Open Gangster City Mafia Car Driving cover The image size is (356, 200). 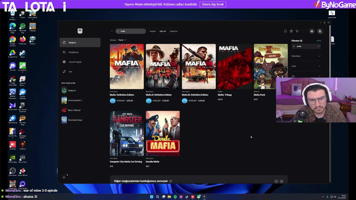tap(127, 133)
